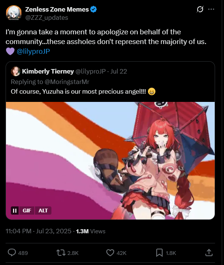Open the three-dot more options menu
Screen dimensions: 224x265
(x=211, y=9)
